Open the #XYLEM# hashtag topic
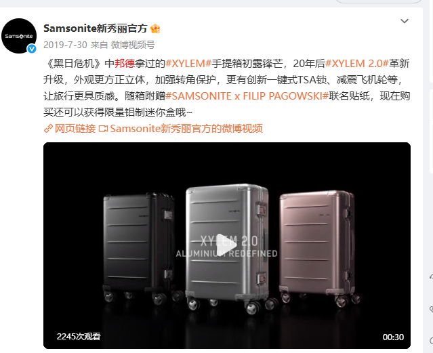Viewport: 433px width, 353px height. (188, 64)
